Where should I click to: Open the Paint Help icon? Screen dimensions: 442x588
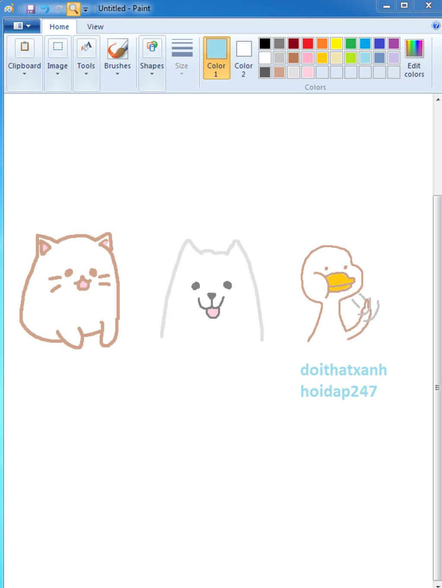(x=436, y=25)
